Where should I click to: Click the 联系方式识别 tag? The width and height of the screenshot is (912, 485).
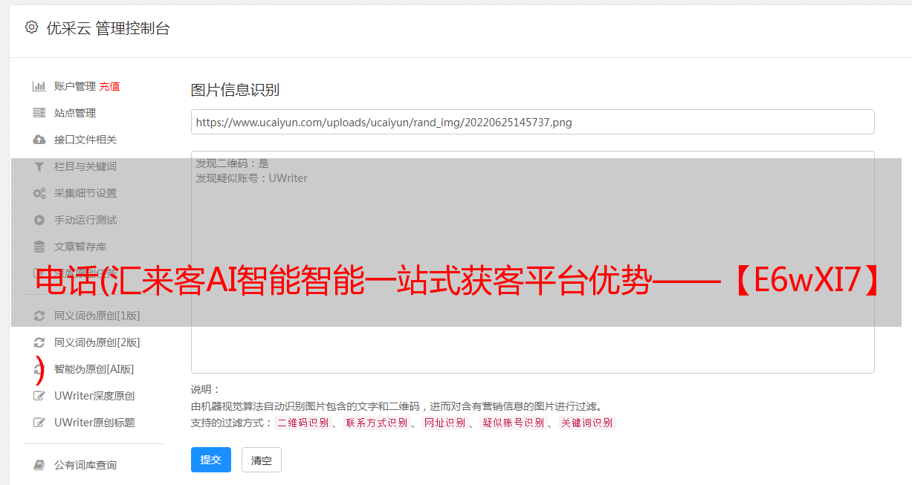click(x=377, y=423)
